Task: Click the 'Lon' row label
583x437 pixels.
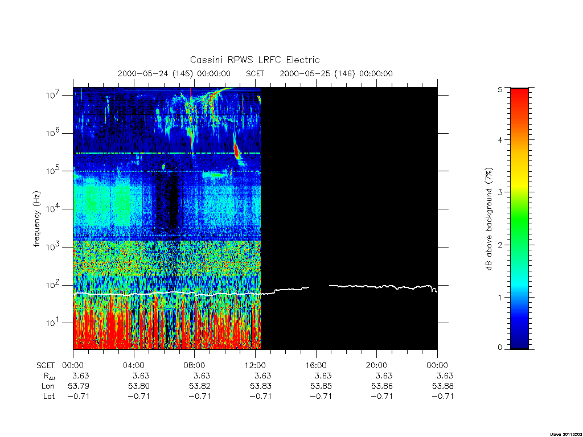Action: point(48,386)
